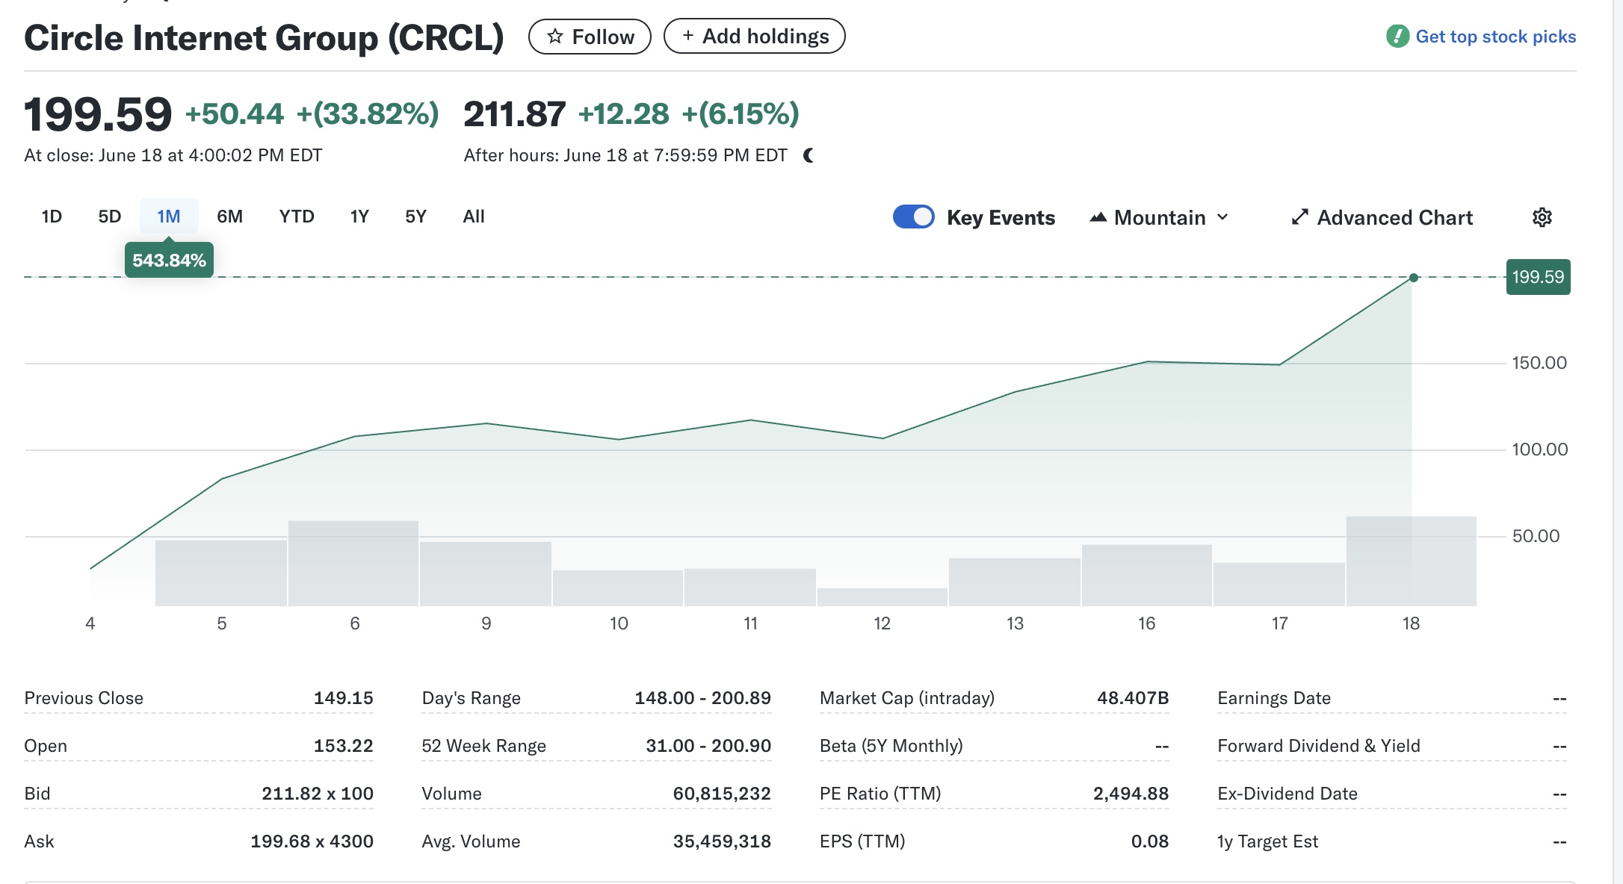Expand the Mountain chart type dropdown
1623x884 pixels.
[1158, 217]
